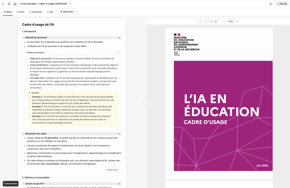Image resolution: width=290 pixels, height=188 pixels.
Task: Go to next PDF page
Action: click(x=216, y=21)
